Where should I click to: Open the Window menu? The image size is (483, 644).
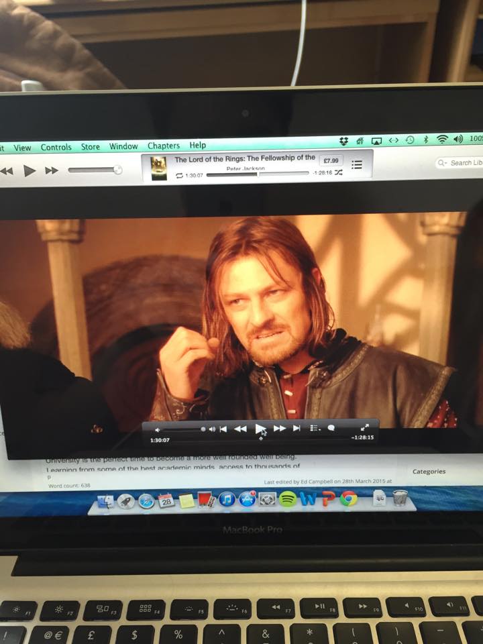[123, 146]
